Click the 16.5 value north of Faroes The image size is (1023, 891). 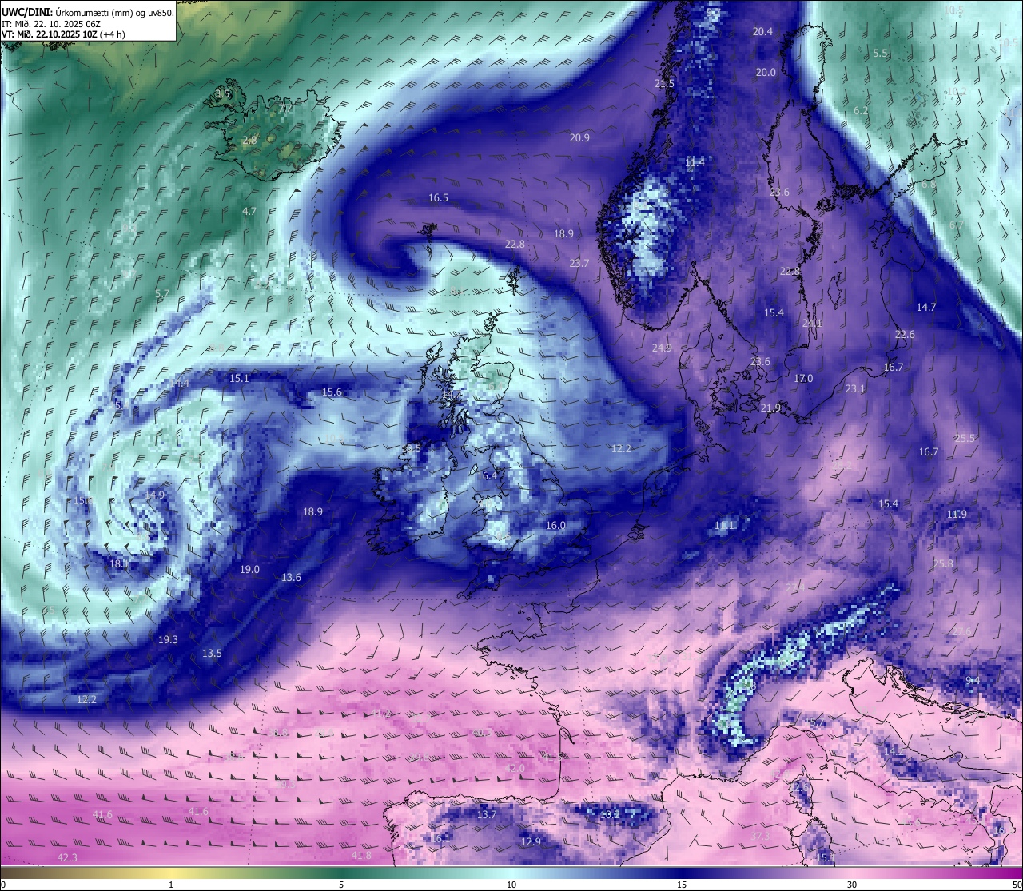pos(438,198)
